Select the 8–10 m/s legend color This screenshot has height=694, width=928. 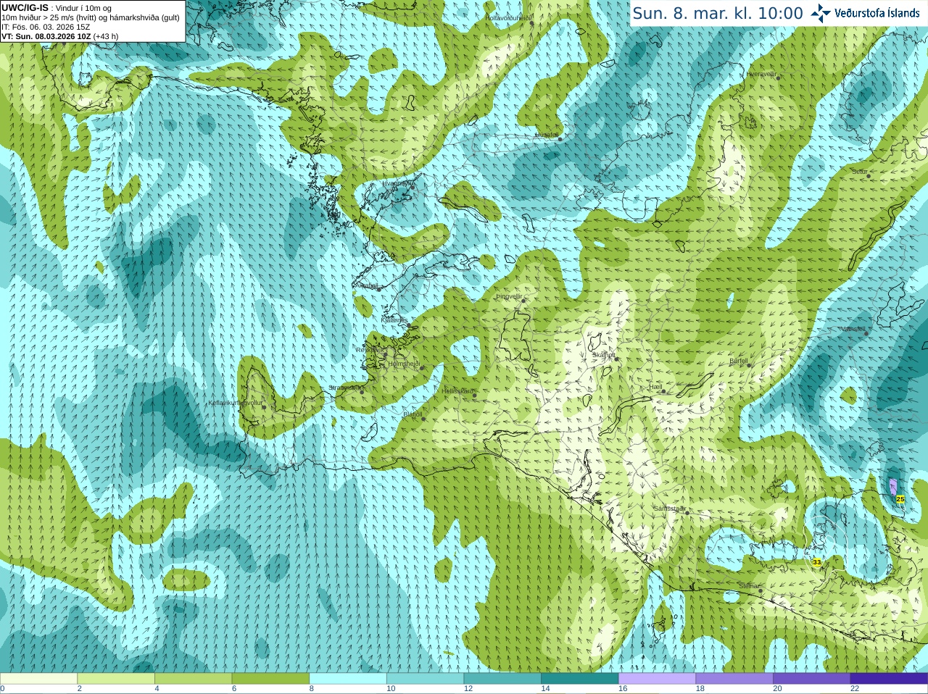(x=348, y=679)
